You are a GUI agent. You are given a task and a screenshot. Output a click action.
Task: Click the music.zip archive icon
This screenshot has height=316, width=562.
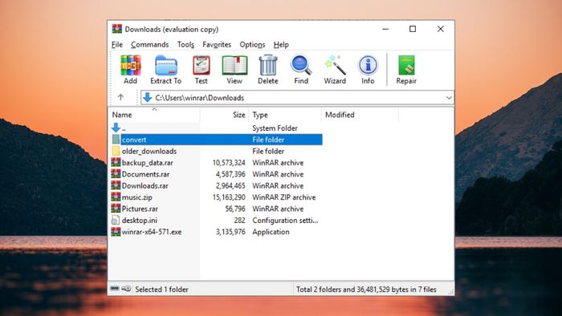(x=116, y=196)
